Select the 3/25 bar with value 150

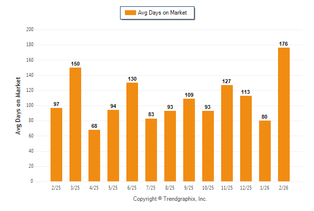75,124
